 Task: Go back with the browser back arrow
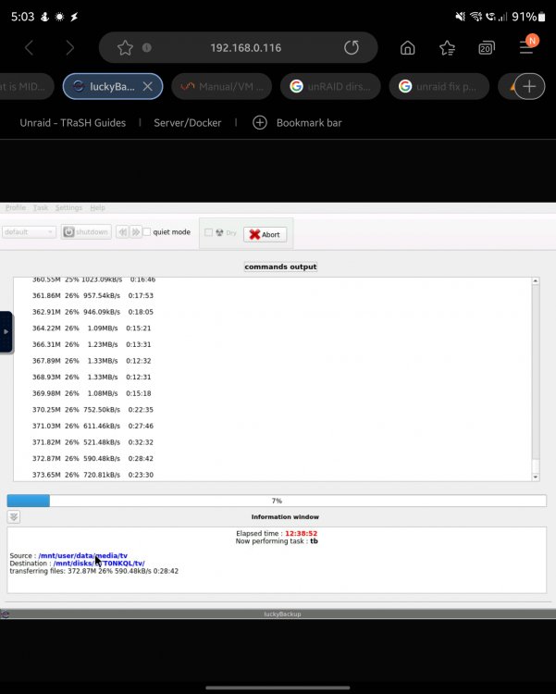(30, 47)
